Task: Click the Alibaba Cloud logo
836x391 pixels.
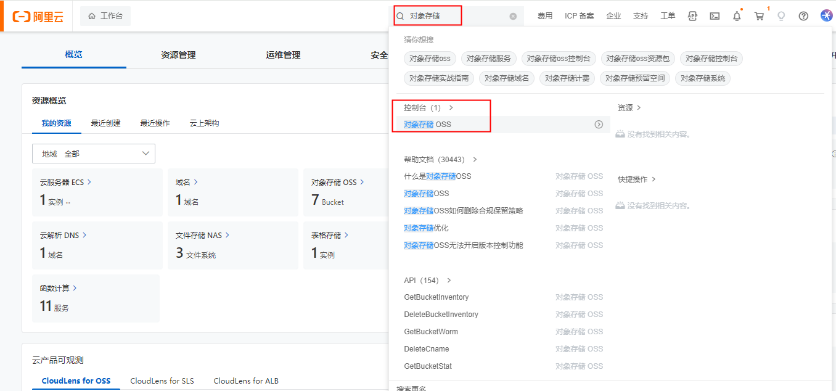Action: [x=38, y=17]
